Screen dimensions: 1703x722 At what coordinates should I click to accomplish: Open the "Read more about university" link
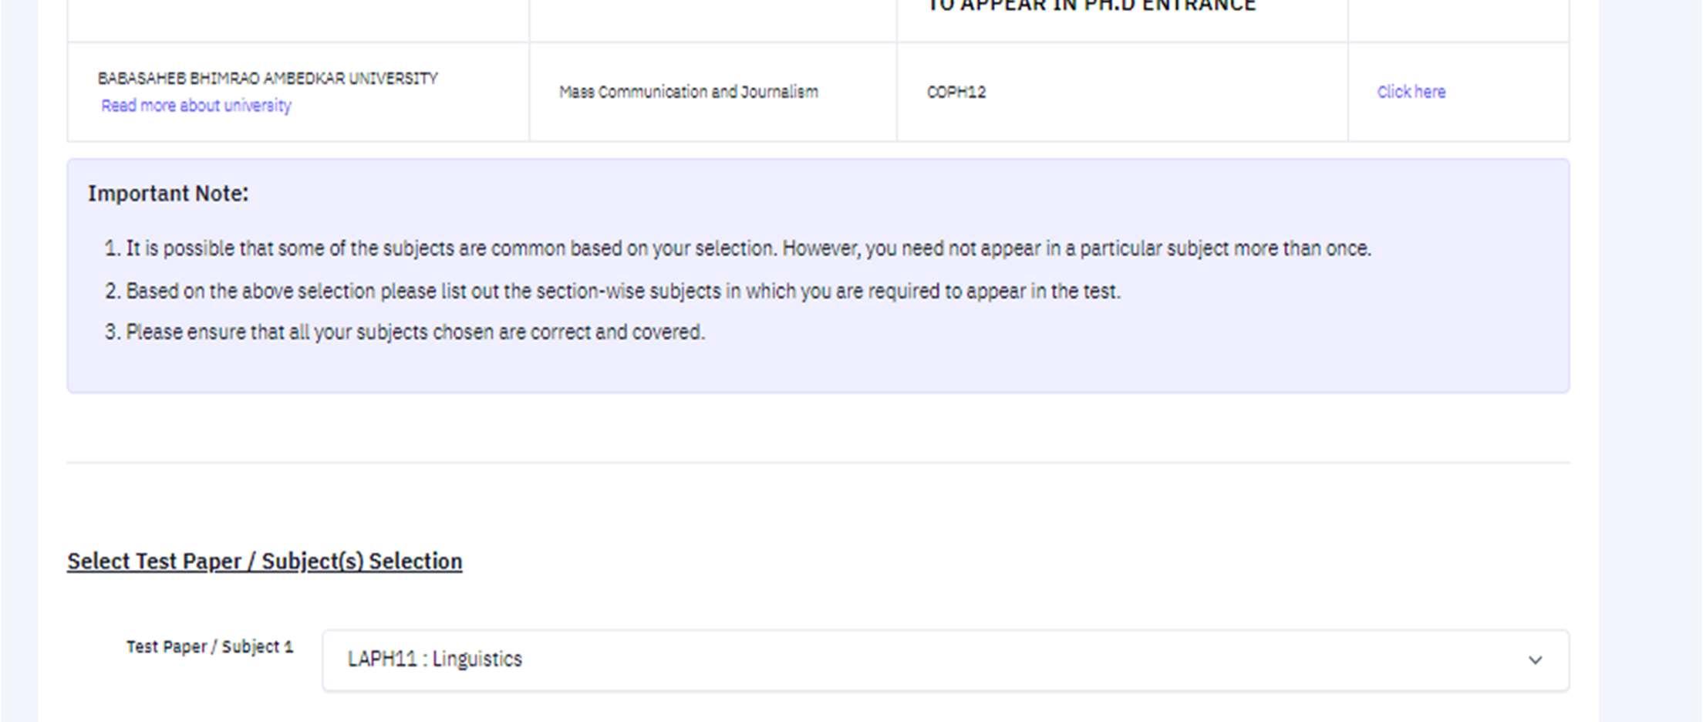pyautogui.click(x=196, y=106)
